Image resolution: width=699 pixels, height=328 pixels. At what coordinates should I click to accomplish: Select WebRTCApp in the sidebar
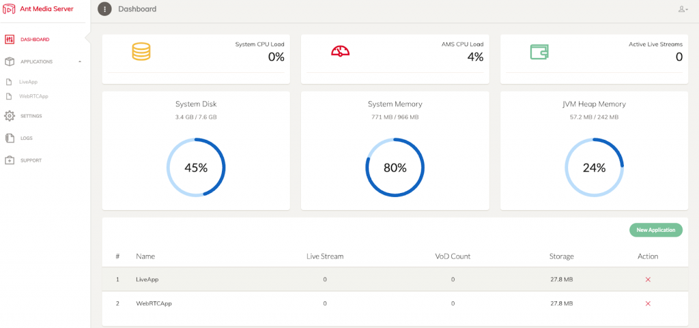click(x=34, y=96)
